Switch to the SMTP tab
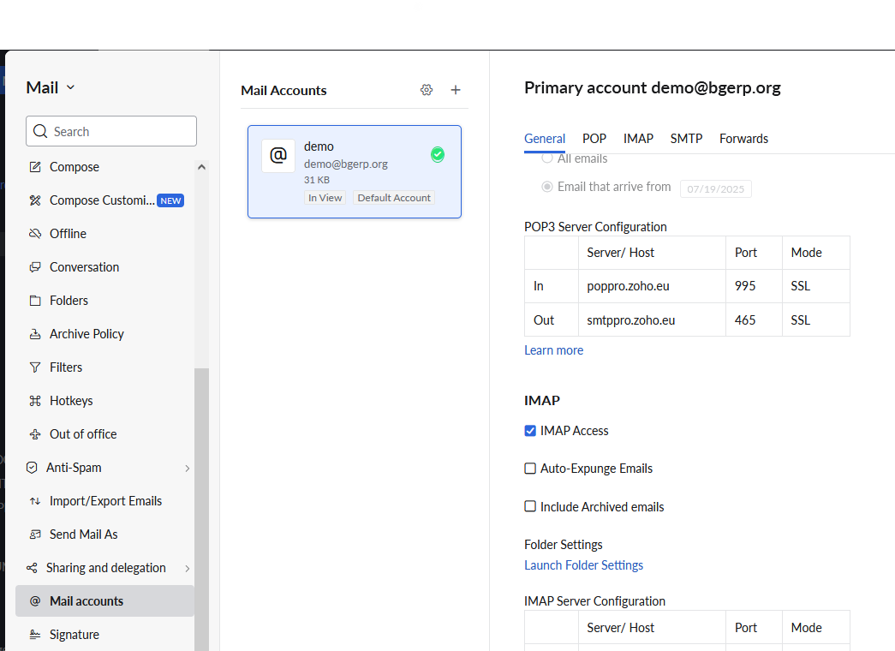The height and width of the screenshot is (651, 895). click(x=686, y=139)
